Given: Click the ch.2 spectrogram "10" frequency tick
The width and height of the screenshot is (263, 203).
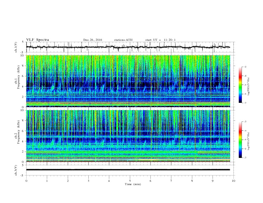Looking at the screenshot, I should pyautogui.click(x=22, y=110).
